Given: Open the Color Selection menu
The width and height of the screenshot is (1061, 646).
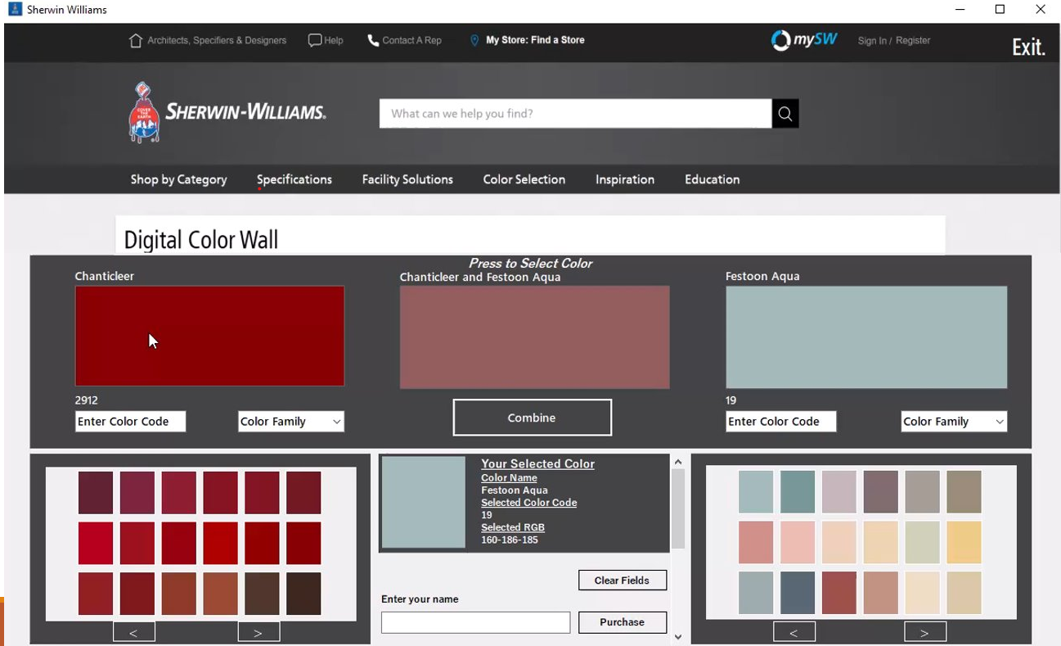Looking at the screenshot, I should 524,179.
